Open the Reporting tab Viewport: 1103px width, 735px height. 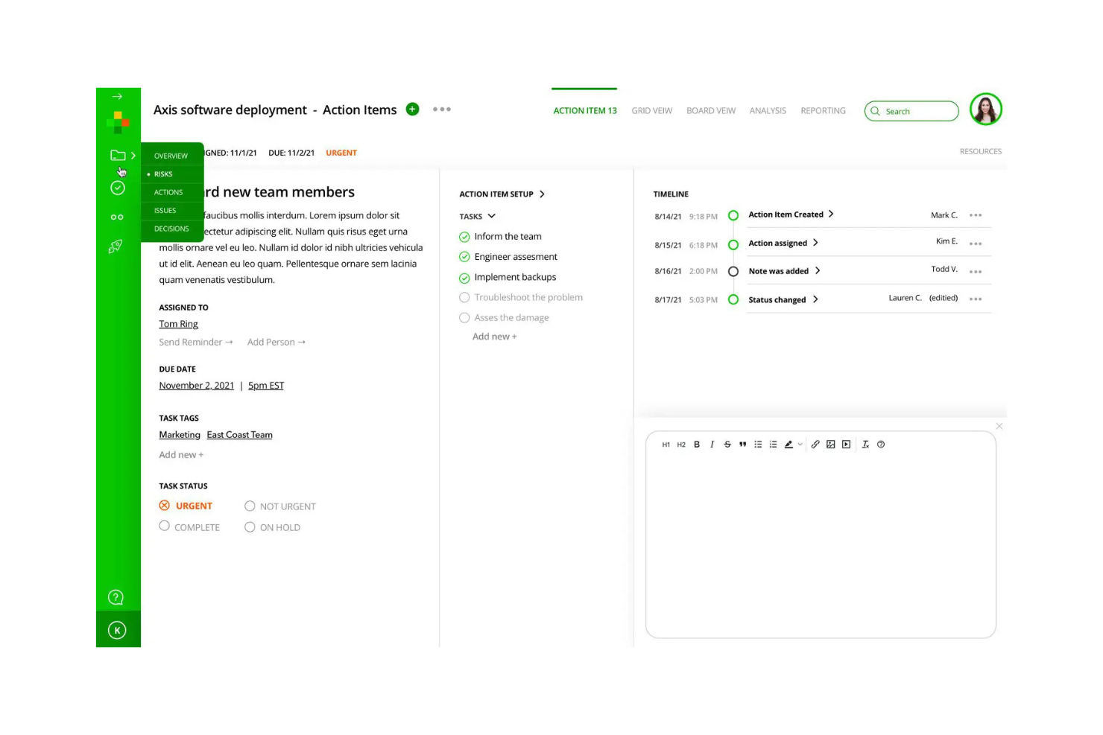[823, 111]
